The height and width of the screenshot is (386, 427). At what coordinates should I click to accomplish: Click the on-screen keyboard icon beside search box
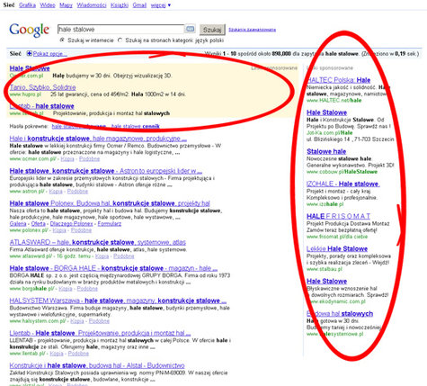point(190,29)
